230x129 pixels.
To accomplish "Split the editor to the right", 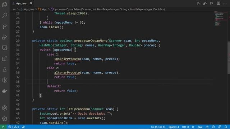I will (x=218, y=3).
